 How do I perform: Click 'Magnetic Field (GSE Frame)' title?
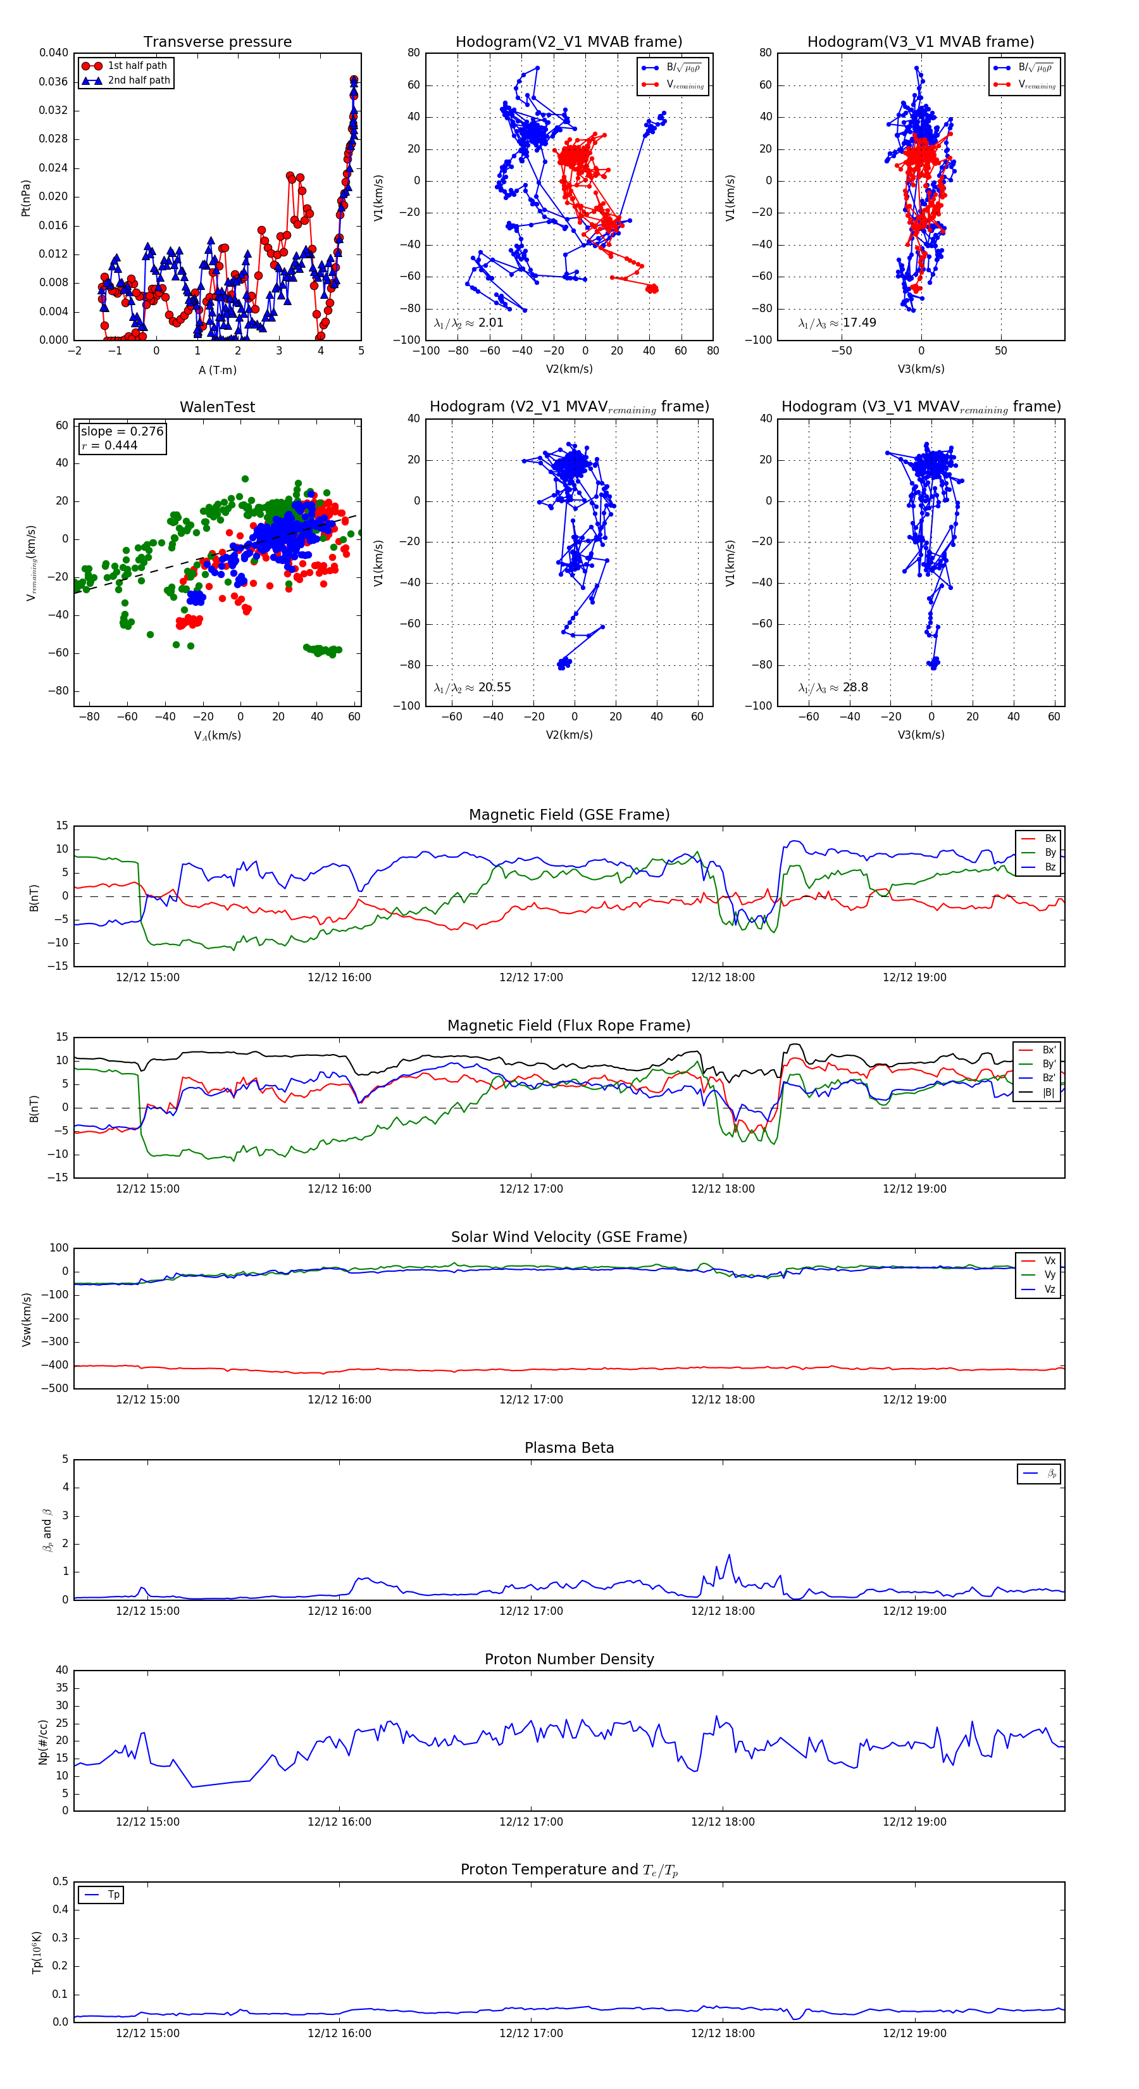pos(569,815)
